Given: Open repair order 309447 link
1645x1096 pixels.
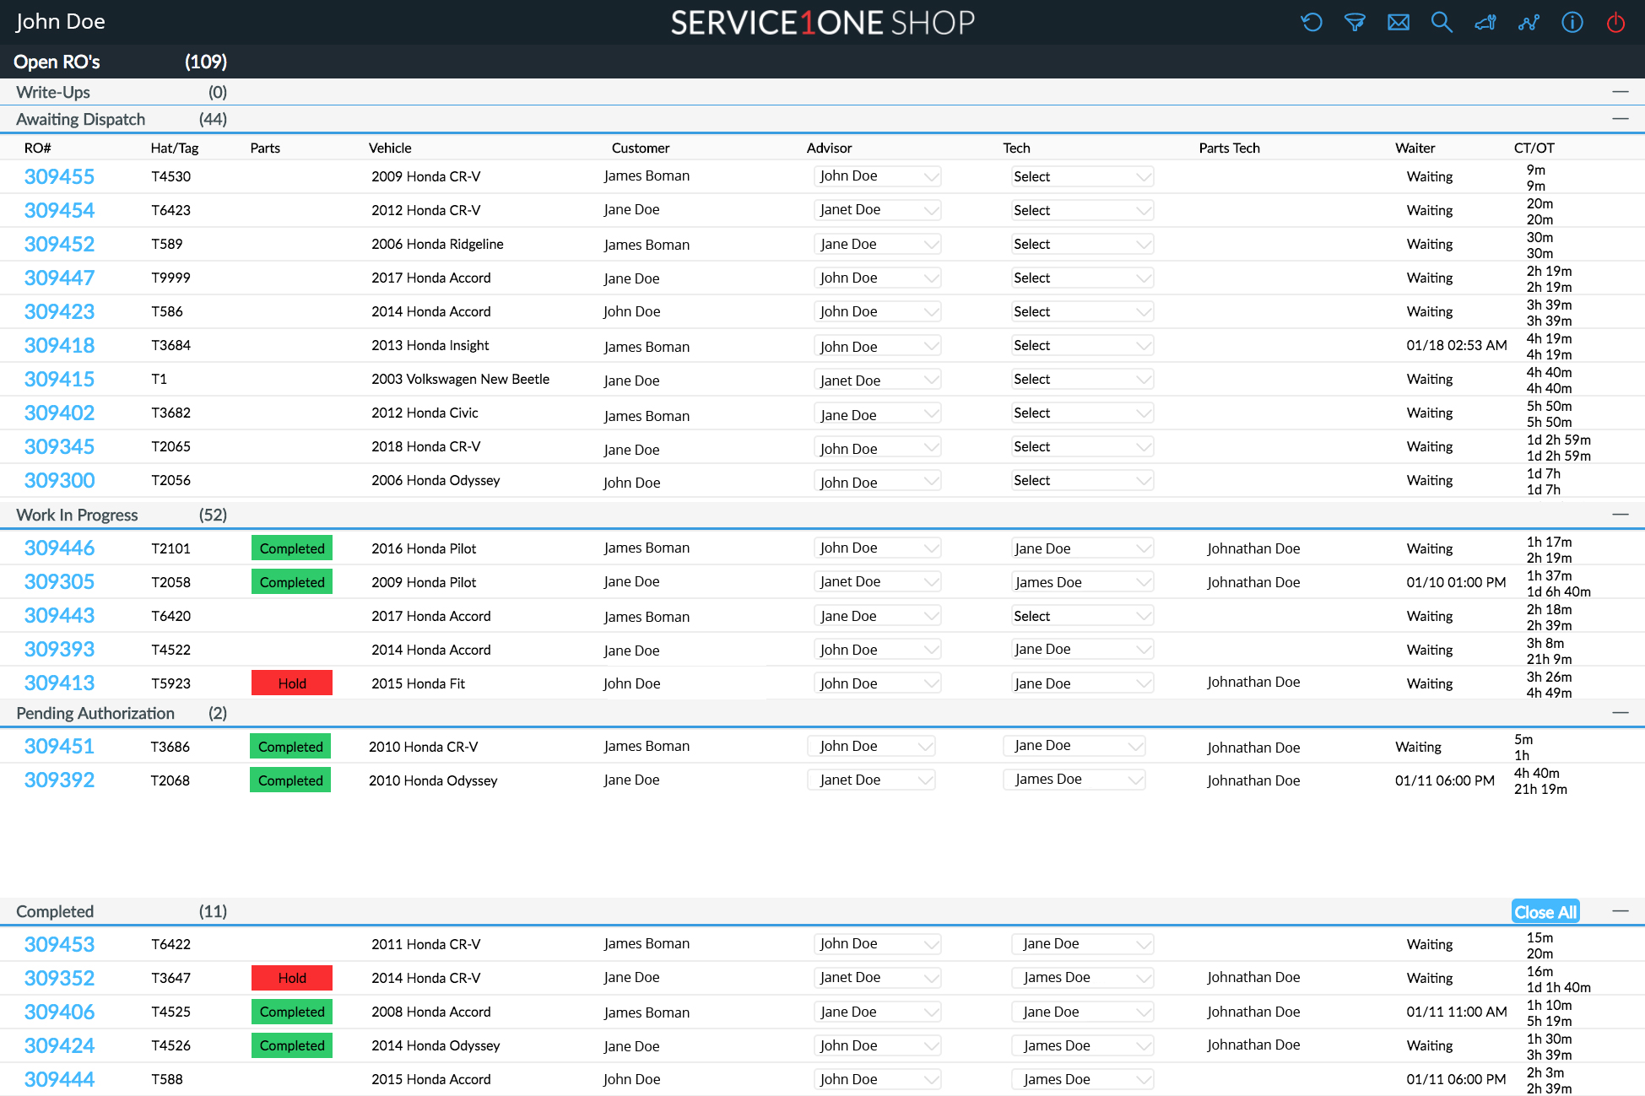Looking at the screenshot, I should coord(59,278).
